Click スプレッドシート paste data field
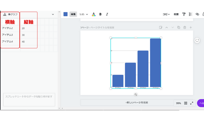Image resolution: width=204 pixels, height=117 pixels. click(x=29, y=100)
